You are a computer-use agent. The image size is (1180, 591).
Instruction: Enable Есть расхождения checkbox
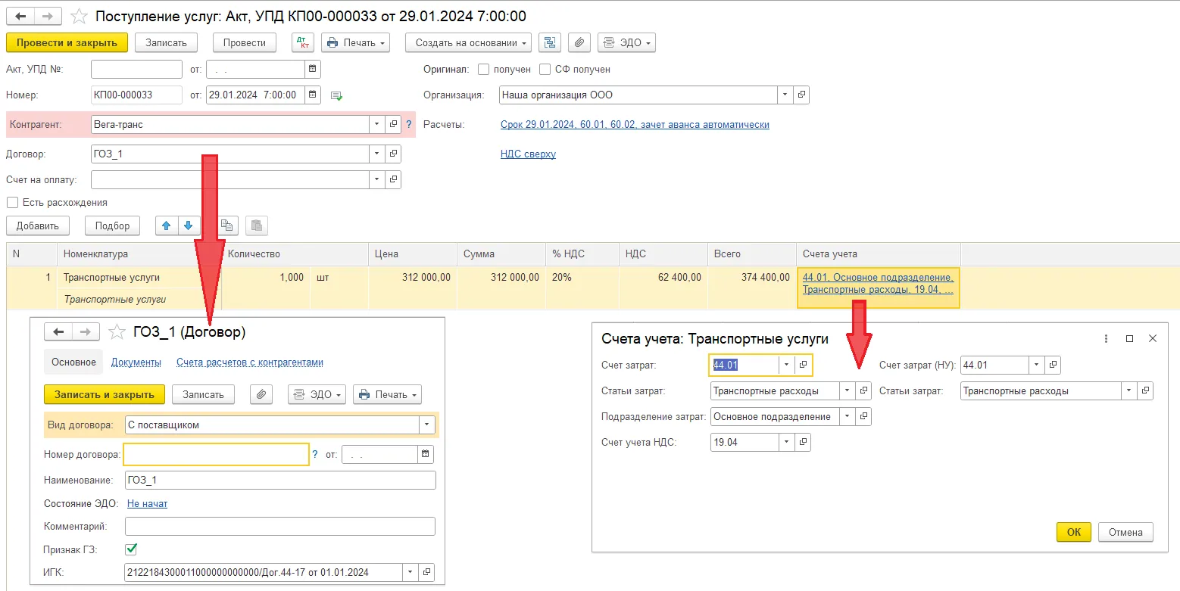(12, 203)
